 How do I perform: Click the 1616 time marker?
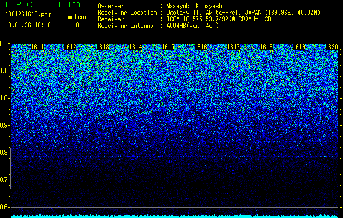point(201,47)
